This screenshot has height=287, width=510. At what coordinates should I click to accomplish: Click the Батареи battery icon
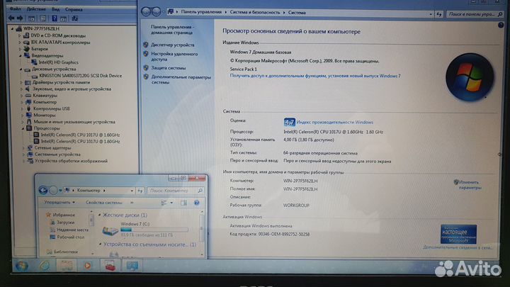click(27, 49)
